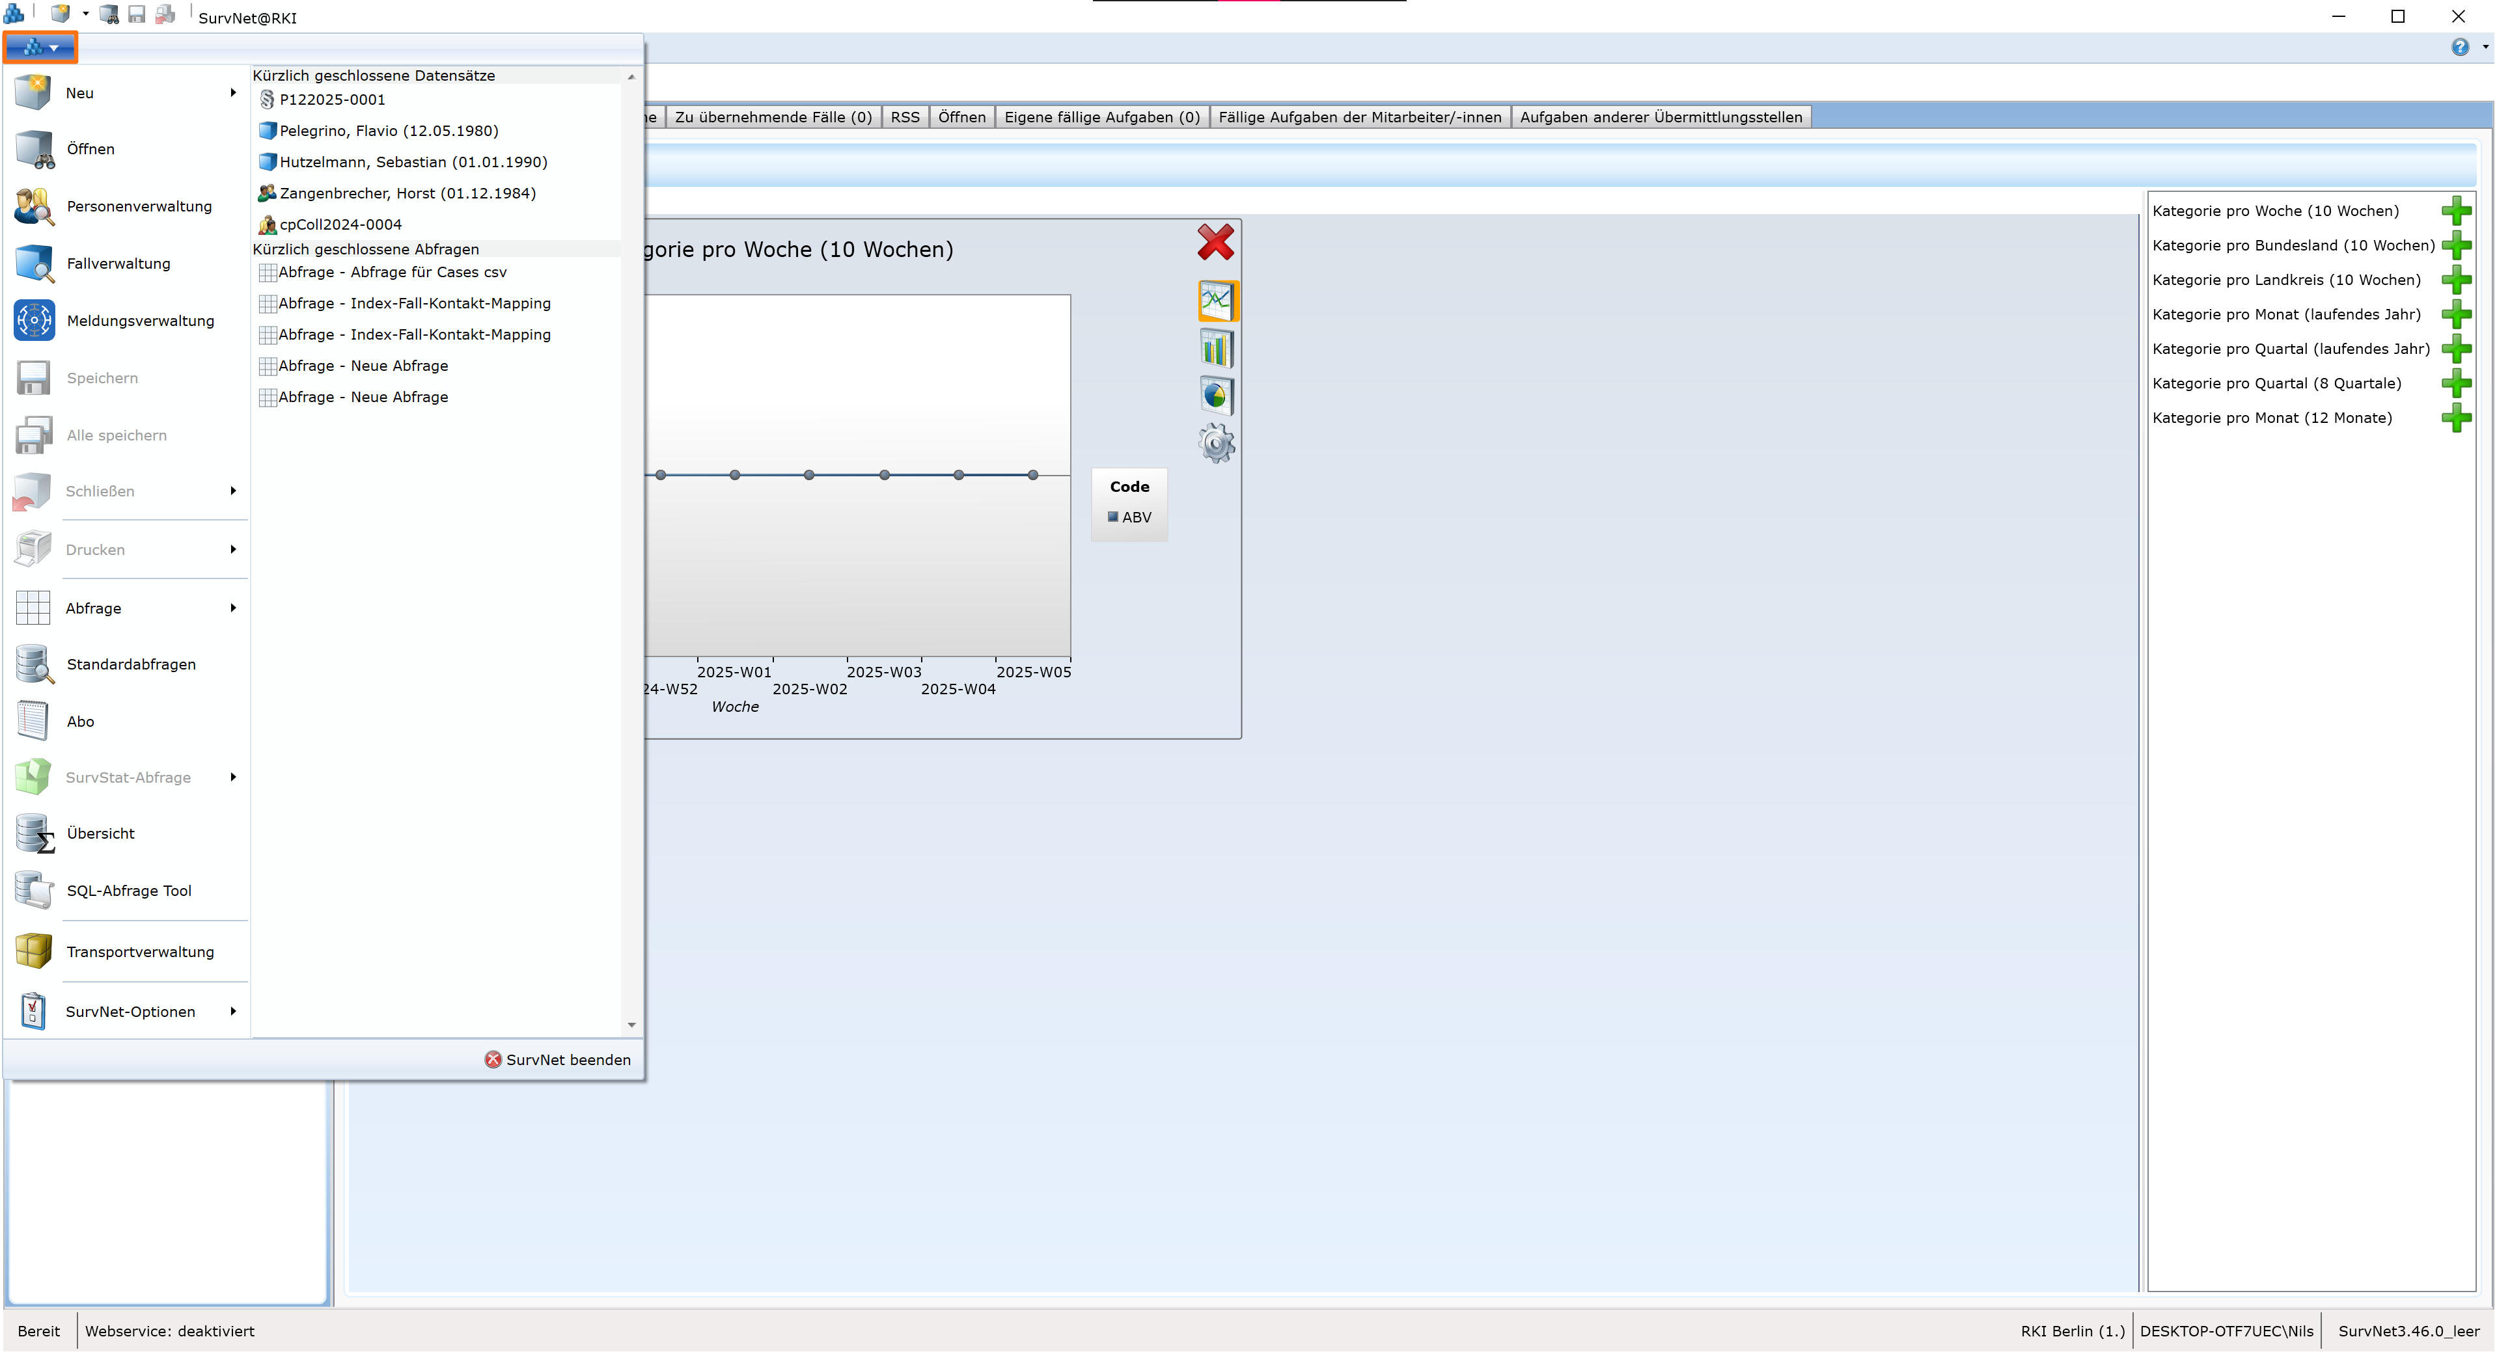Click the new record cube icon in the toolbar
2497x1352 pixels.
tap(60, 14)
